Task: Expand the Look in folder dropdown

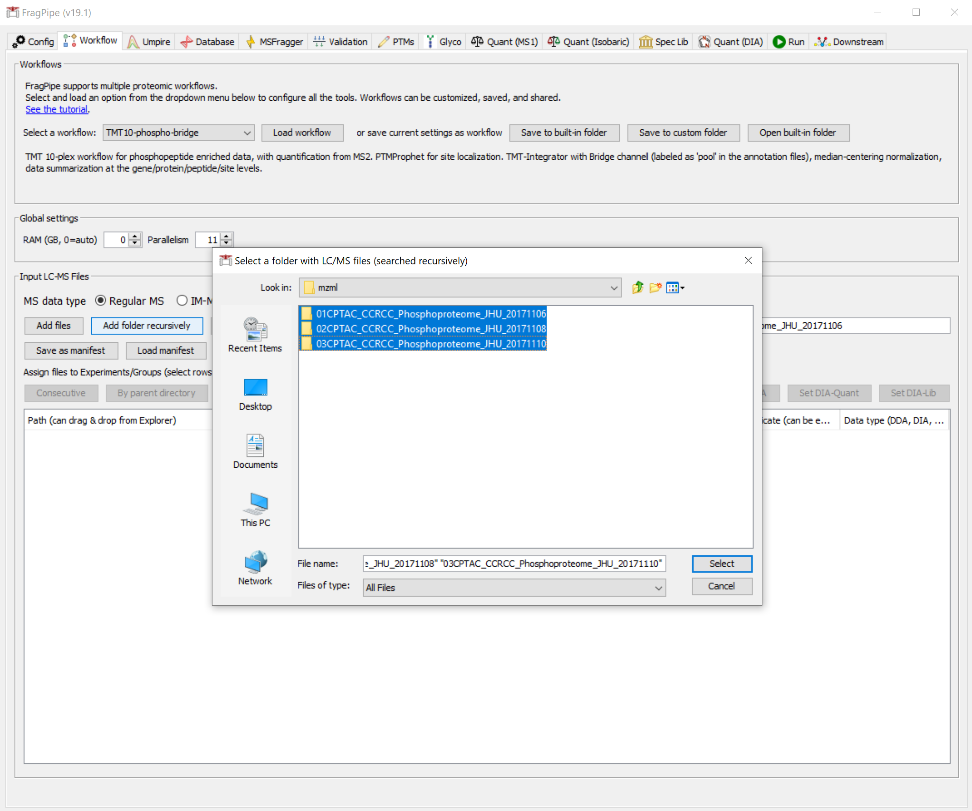Action: click(x=613, y=288)
